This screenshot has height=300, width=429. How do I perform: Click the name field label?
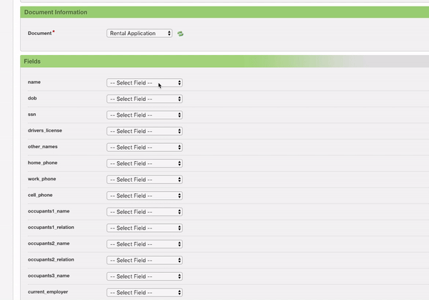point(34,82)
